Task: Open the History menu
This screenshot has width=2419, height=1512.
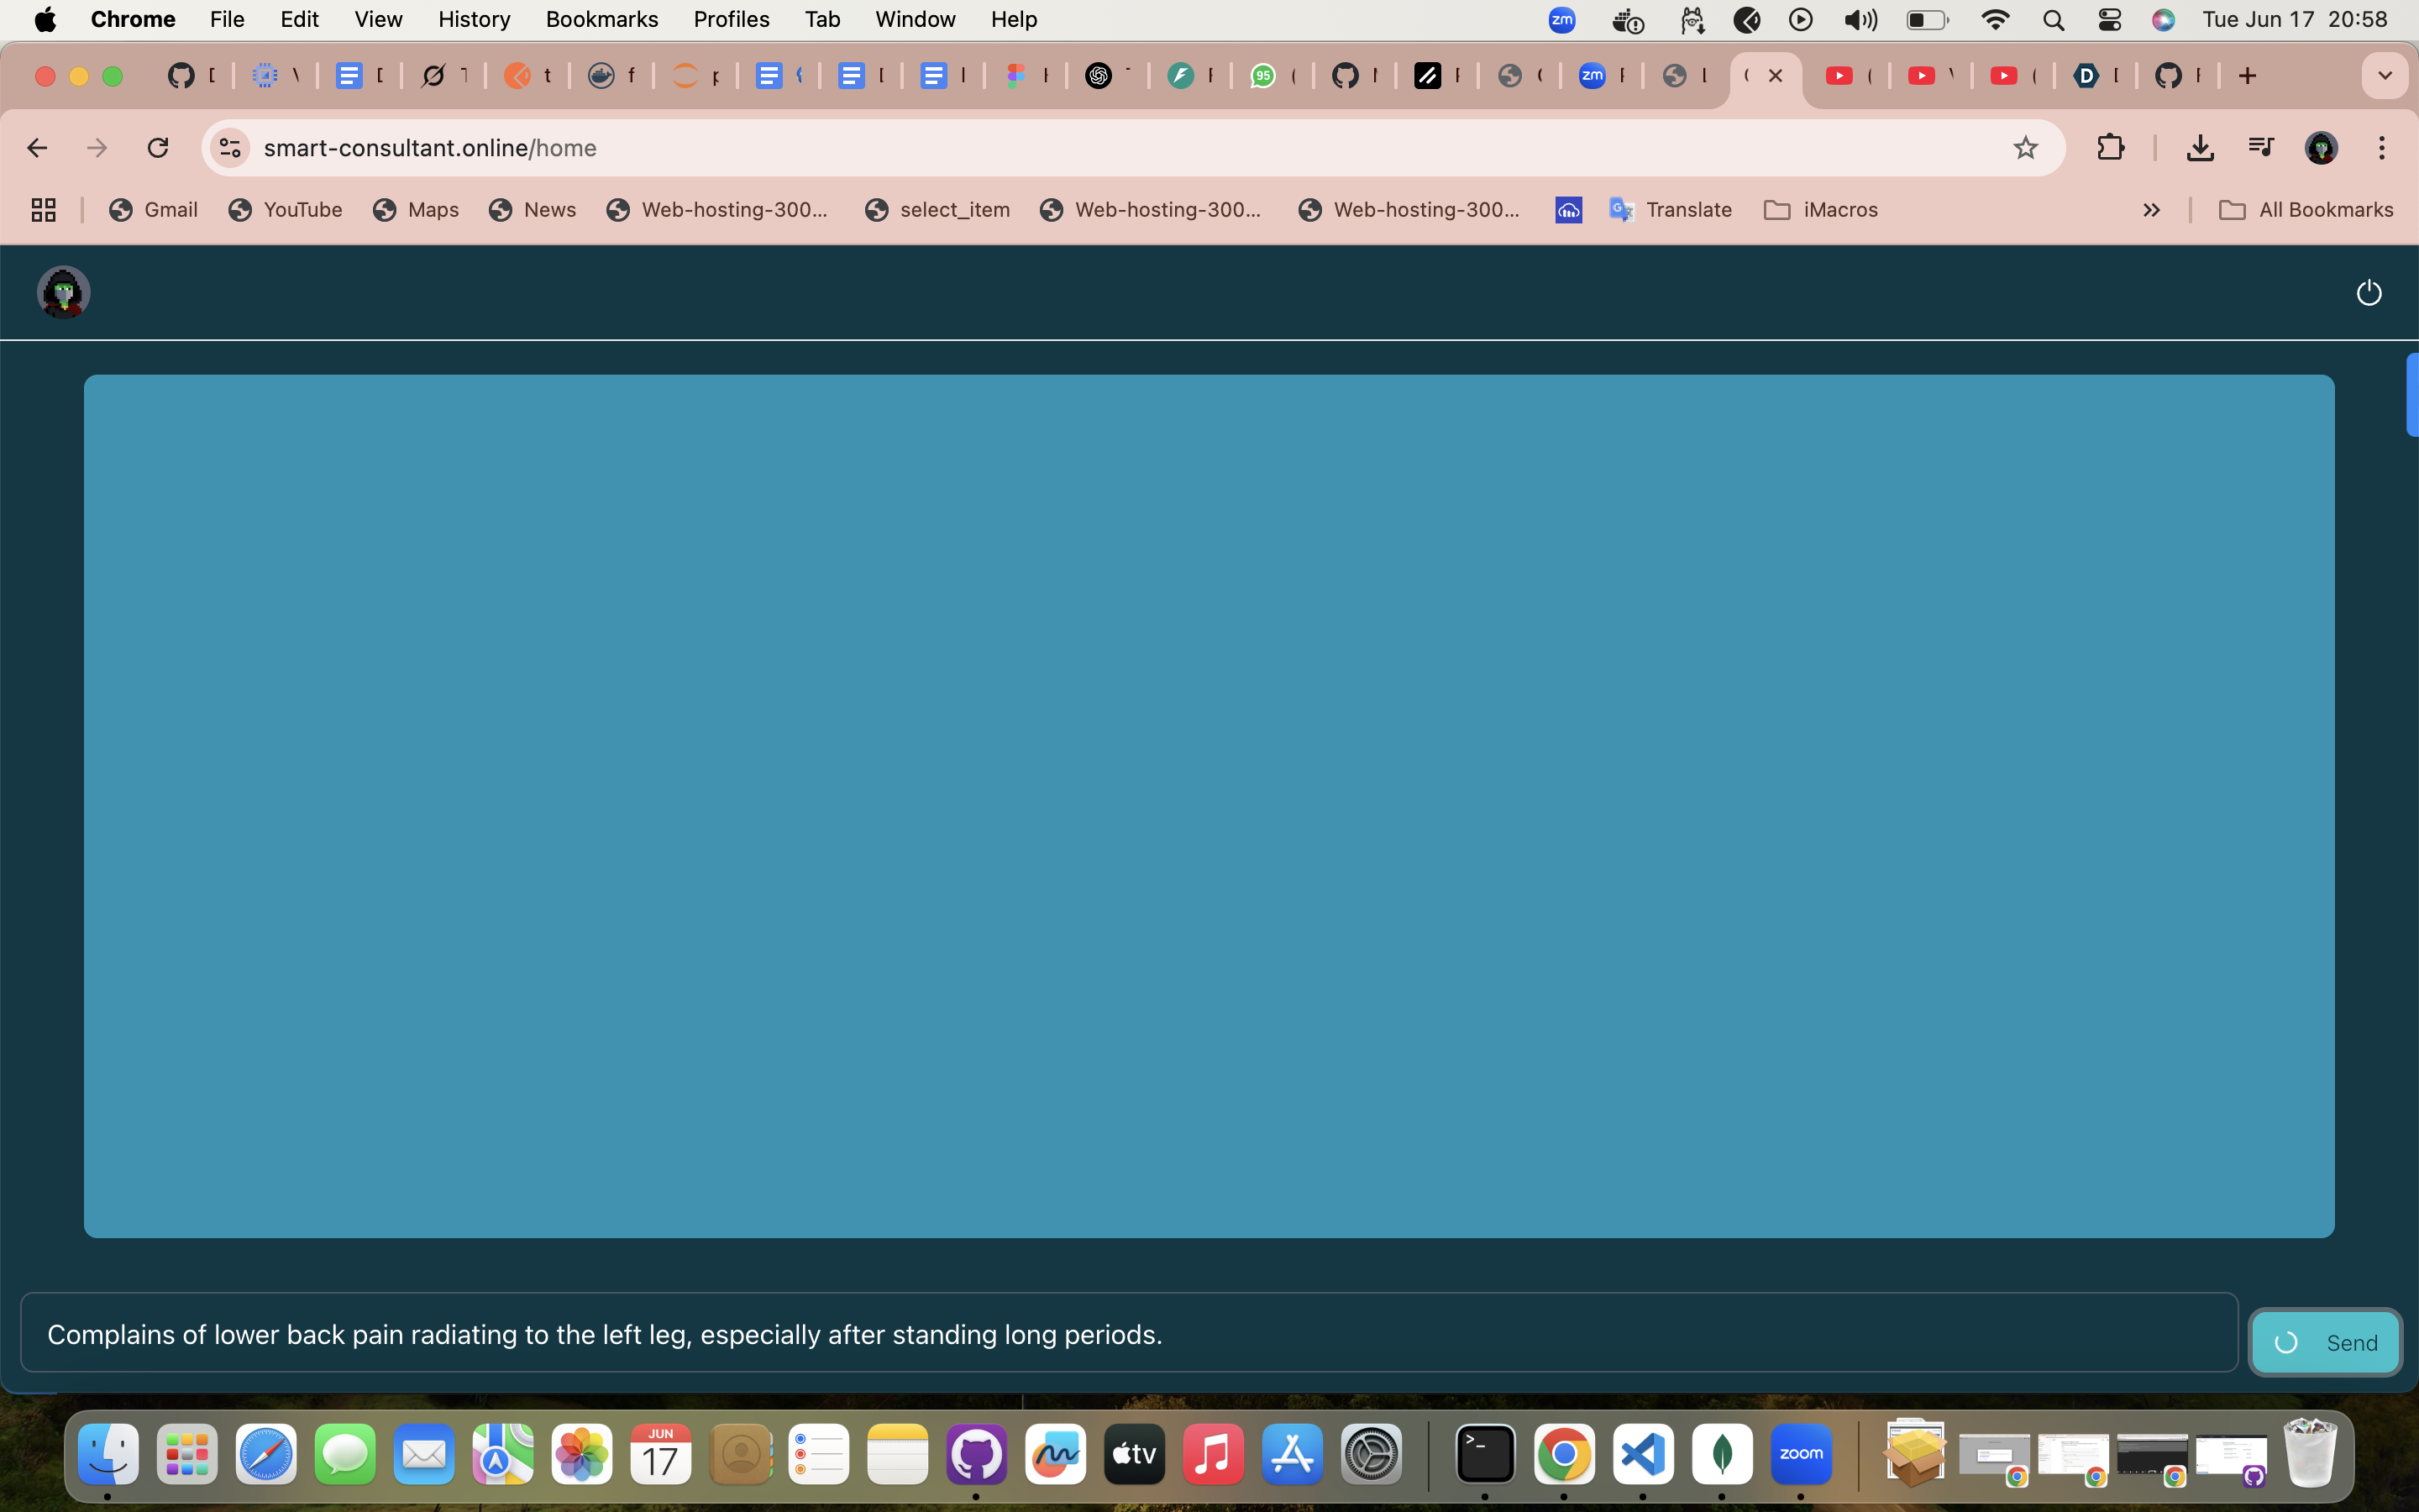Action: pos(473,20)
